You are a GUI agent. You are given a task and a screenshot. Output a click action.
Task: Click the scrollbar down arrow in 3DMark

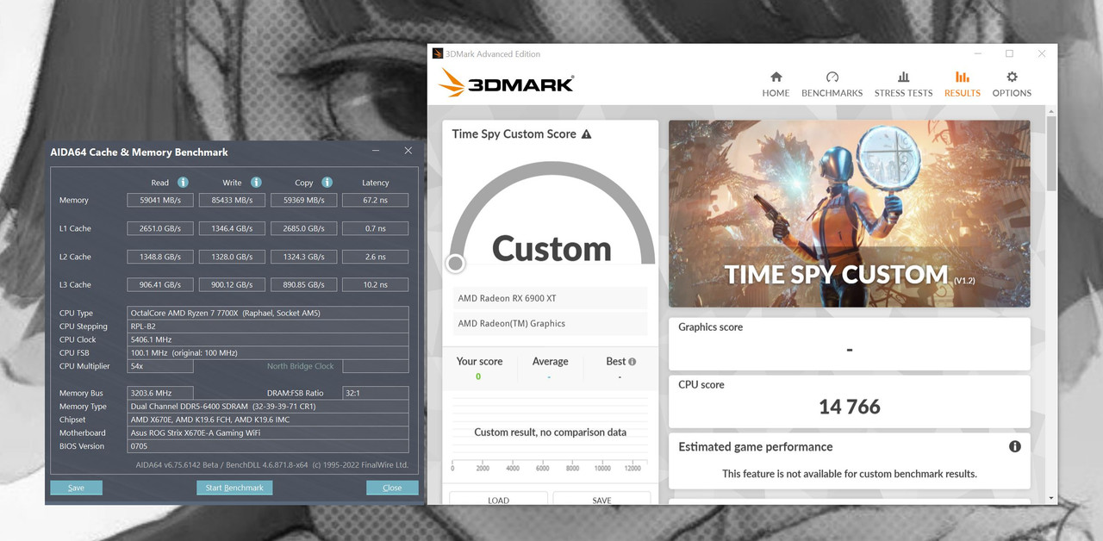1051,498
